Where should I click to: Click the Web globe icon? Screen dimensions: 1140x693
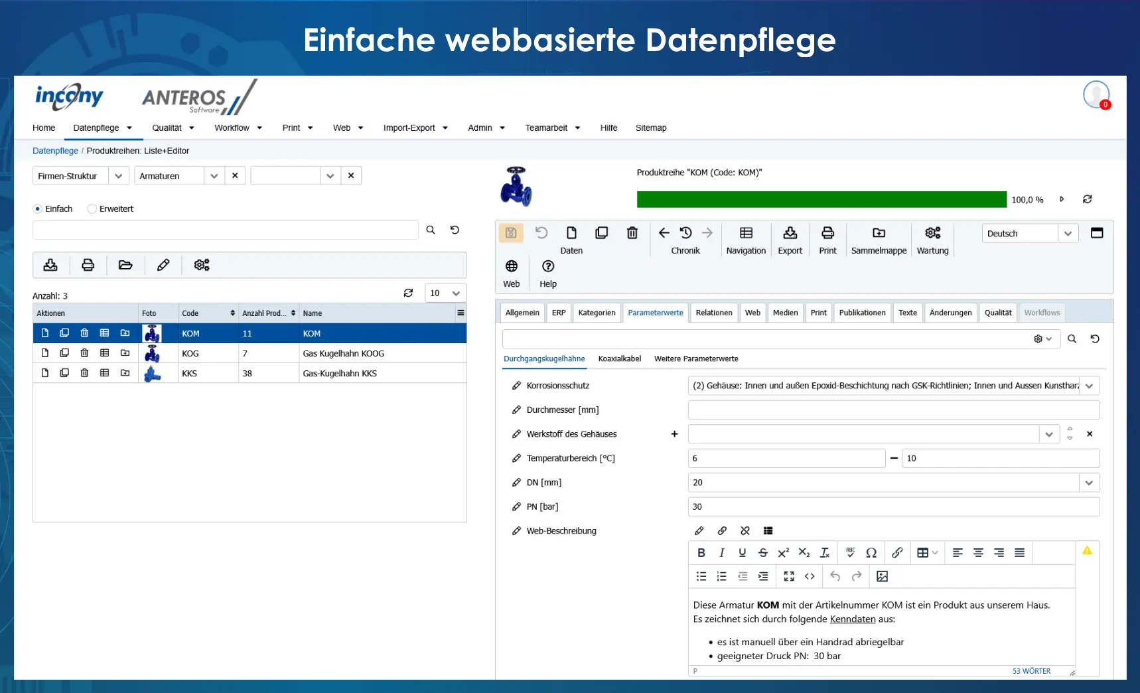point(512,266)
